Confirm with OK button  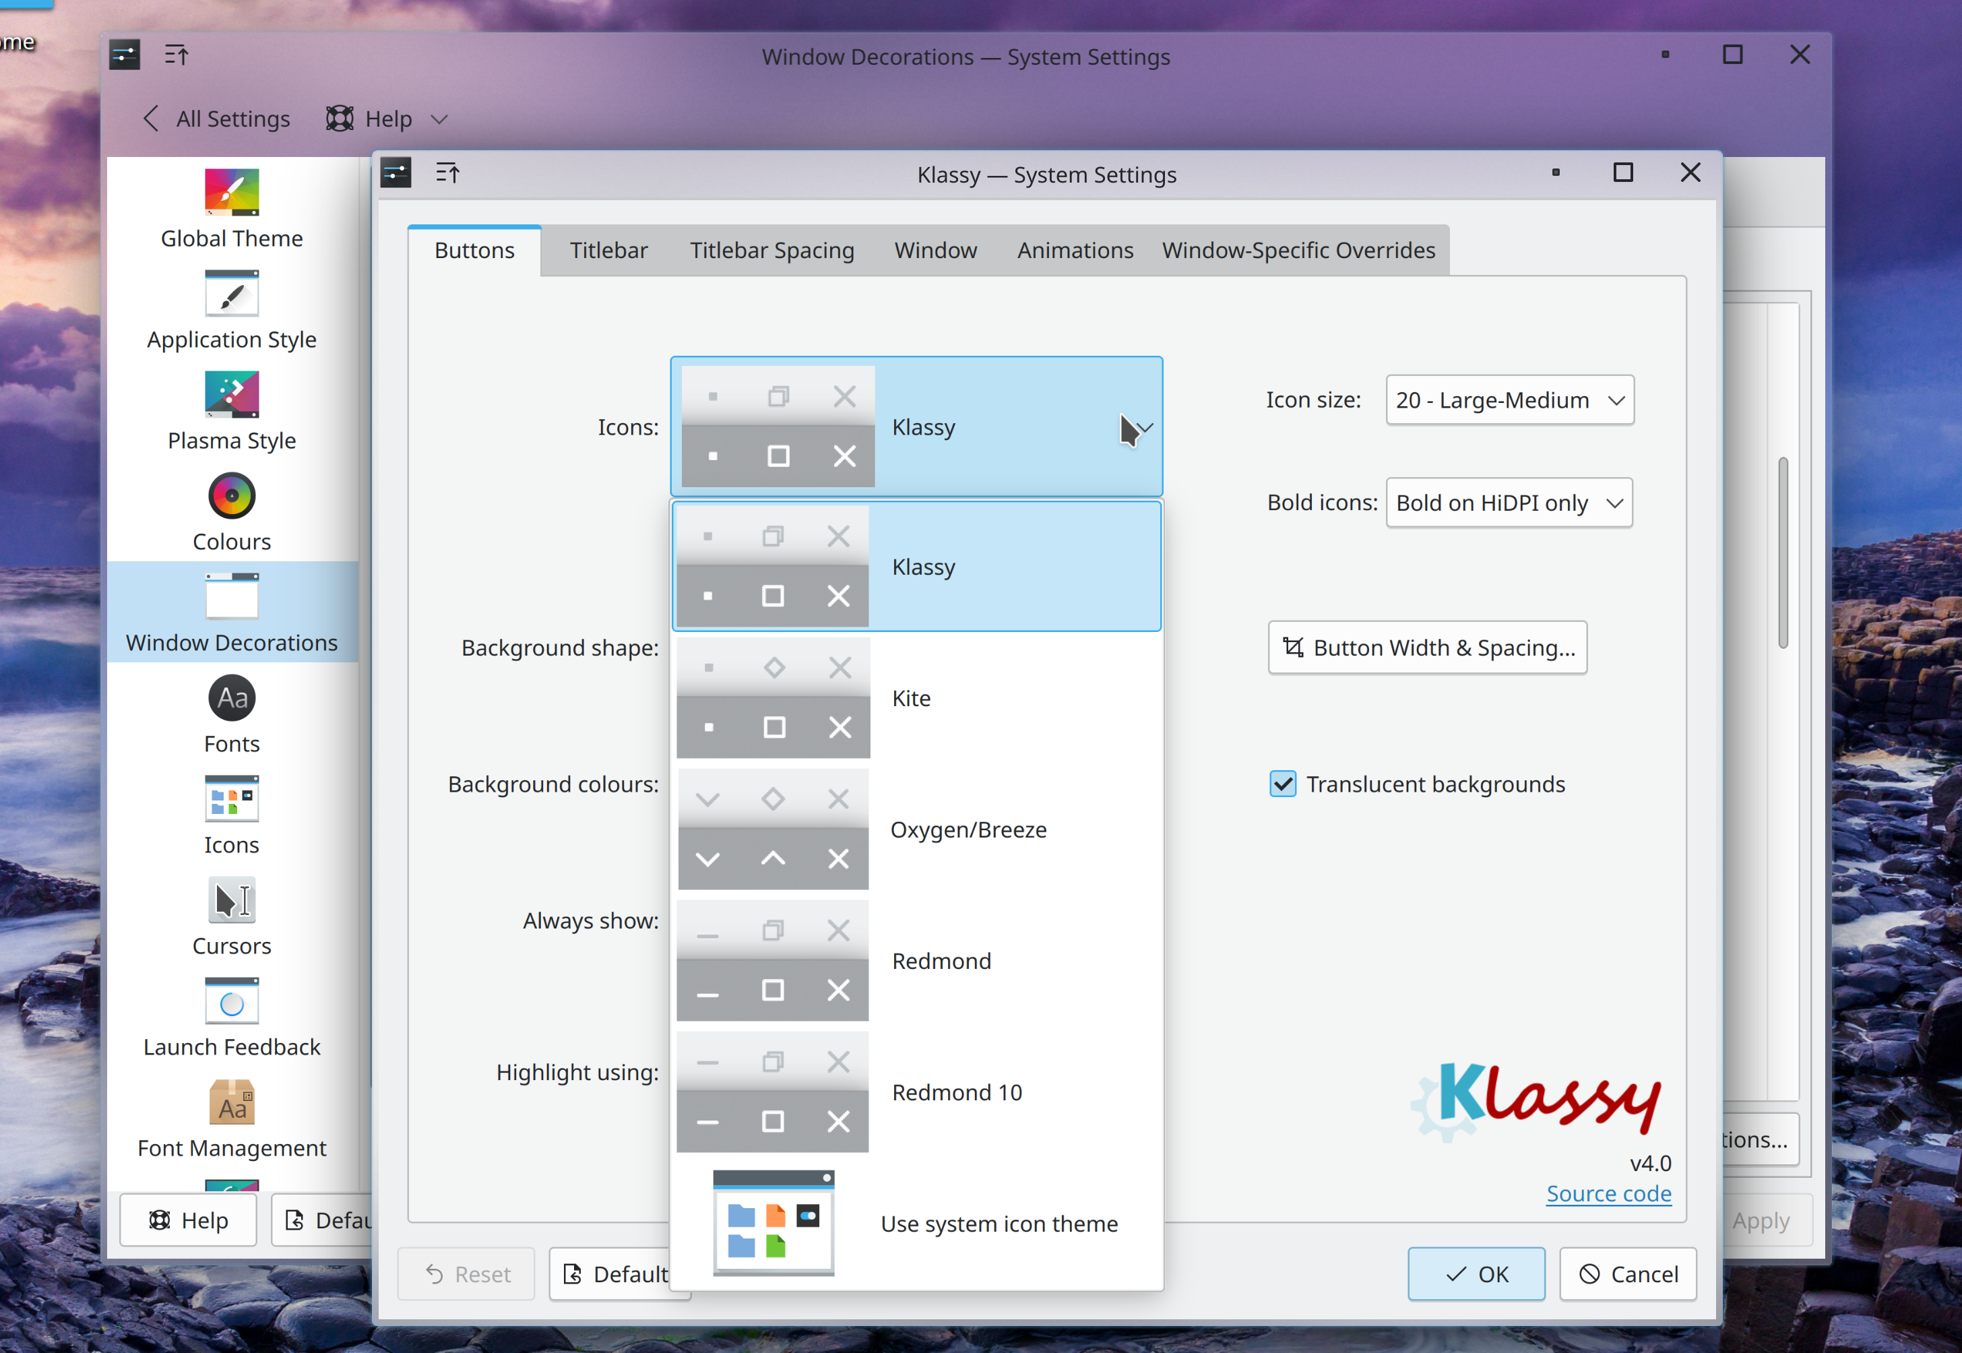coord(1476,1273)
